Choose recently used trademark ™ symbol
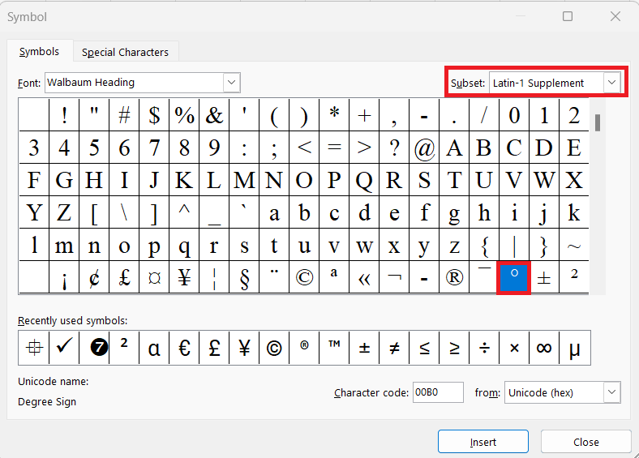639x458 pixels. point(334,348)
